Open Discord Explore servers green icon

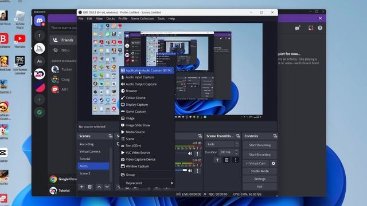[40, 112]
